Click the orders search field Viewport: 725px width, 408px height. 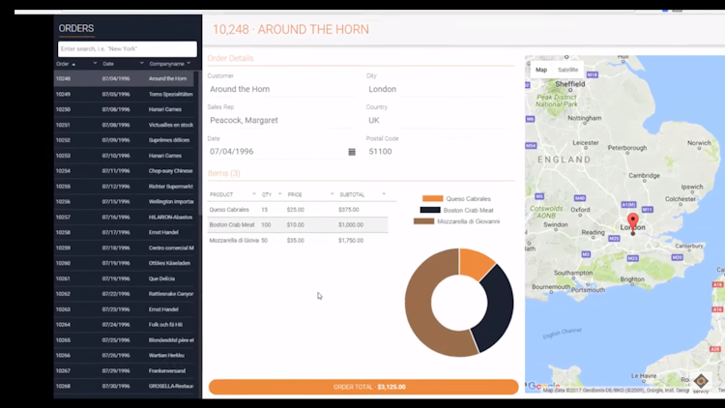click(x=128, y=49)
